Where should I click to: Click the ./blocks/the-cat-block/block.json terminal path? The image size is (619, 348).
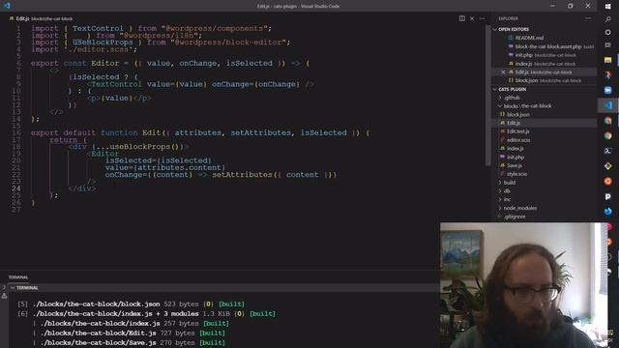(97, 304)
